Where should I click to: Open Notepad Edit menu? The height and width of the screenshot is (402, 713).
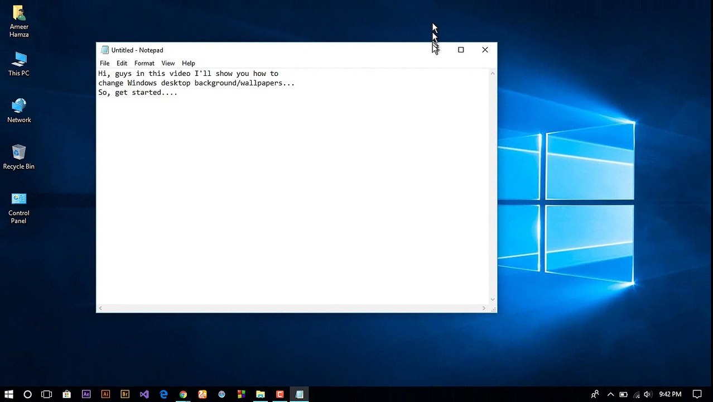(x=122, y=63)
